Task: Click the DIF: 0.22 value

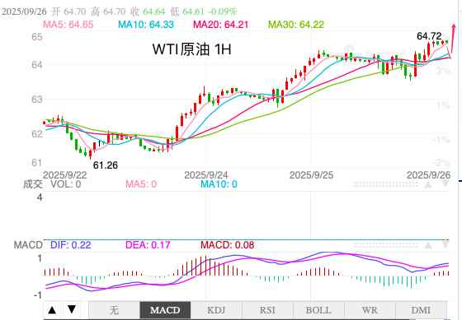Action: coord(71,245)
